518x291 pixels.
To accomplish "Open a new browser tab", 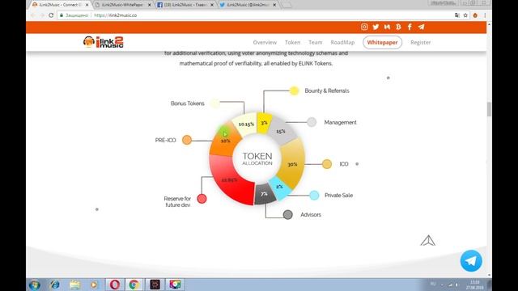I will [287, 5].
